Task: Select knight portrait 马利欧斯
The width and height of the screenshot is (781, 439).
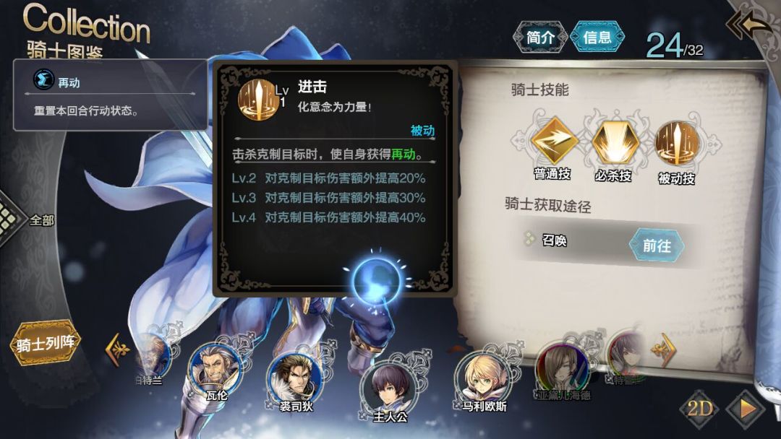Action: coord(482,381)
